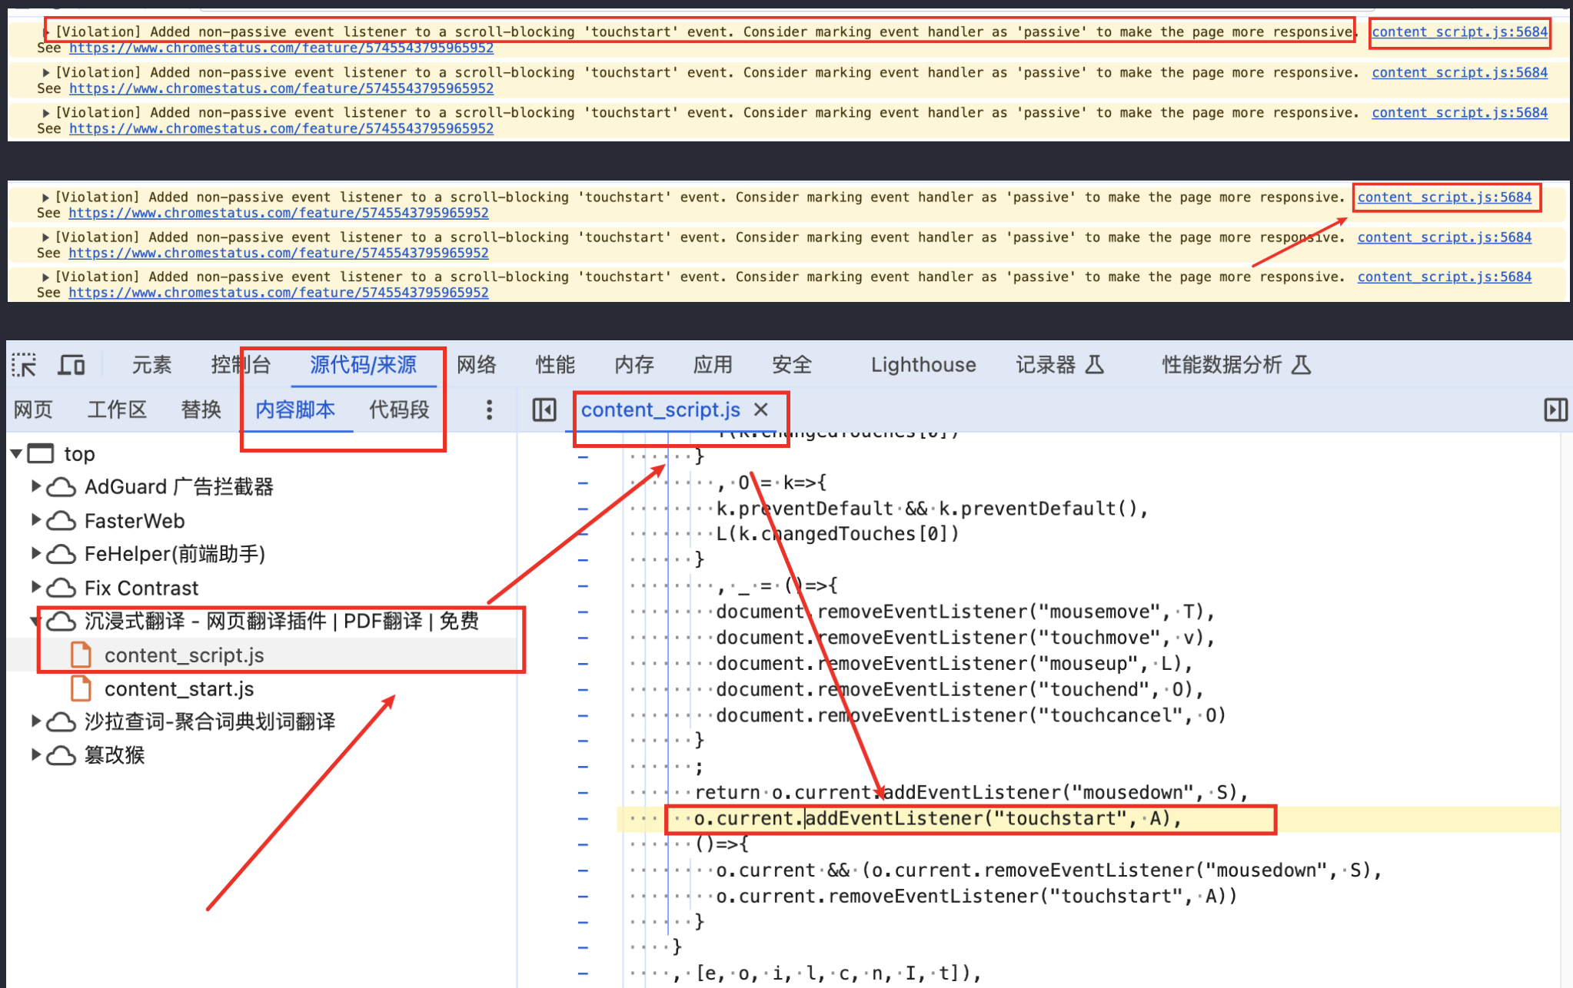Select content_script.js in the file tree
Image resolution: width=1573 pixels, height=988 pixels.
click(184, 655)
